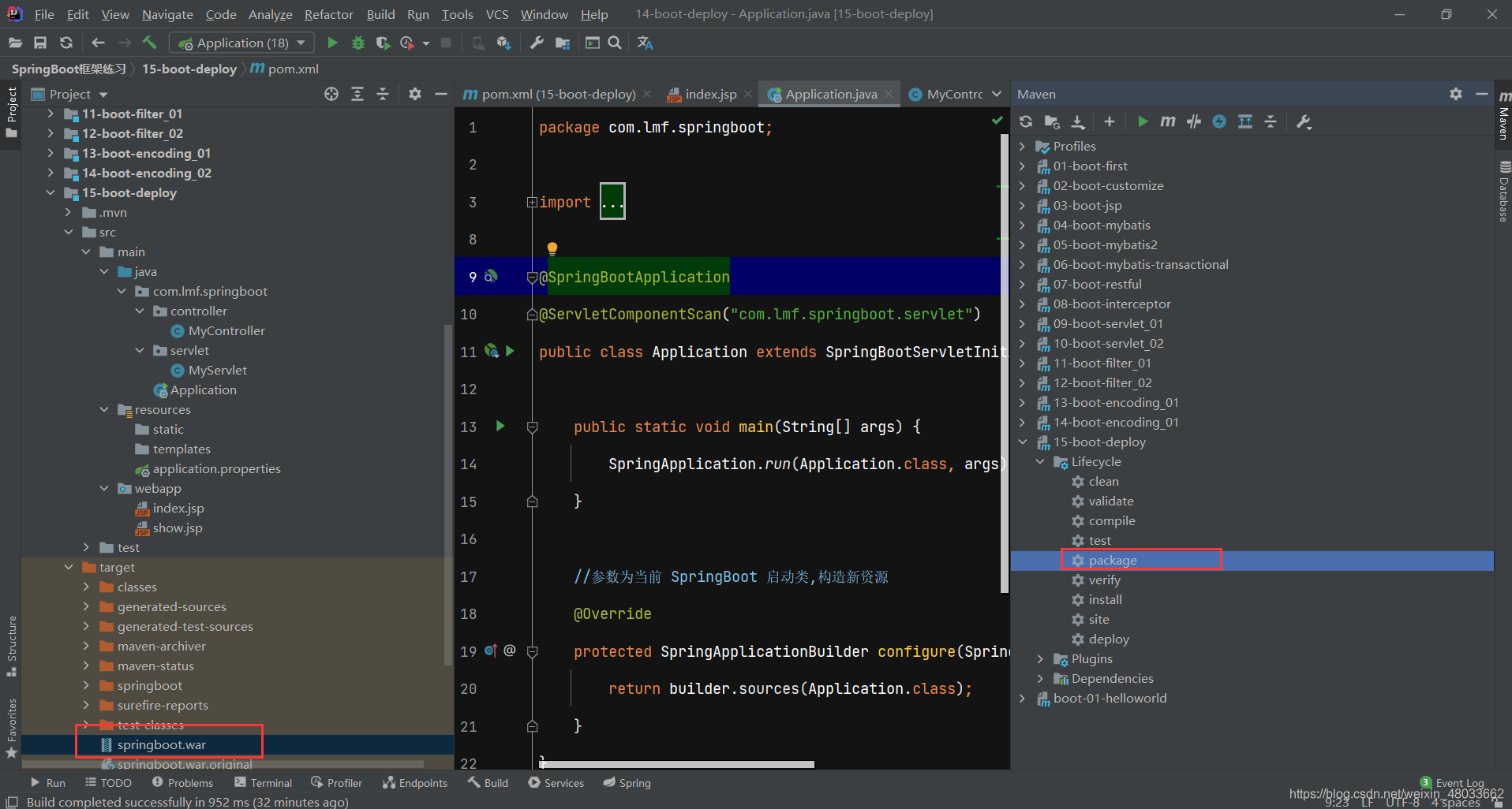This screenshot has width=1512, height=809.
Task: Collapse the target folder in Project tree
Action: [69, 567]
